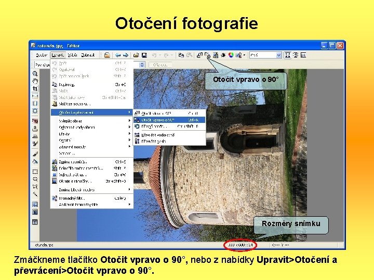Open the Zobrazit menu
The width and height of the screenshot is (374, 280).
[88, 55]
